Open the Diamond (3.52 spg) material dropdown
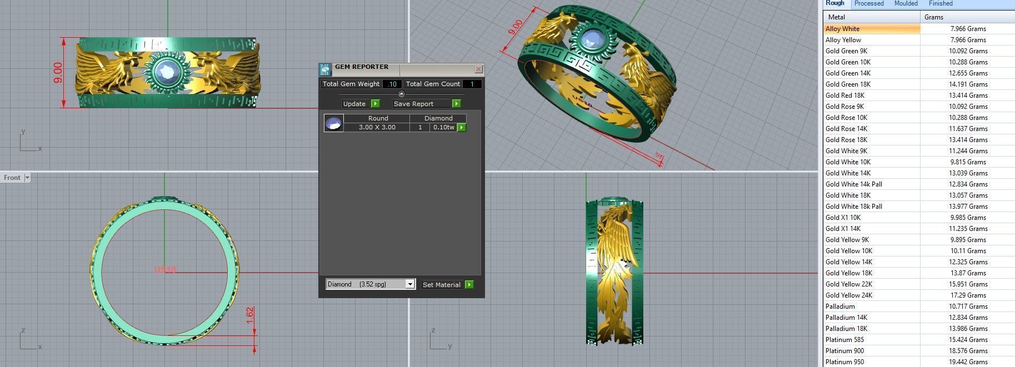Image resolution: width=1015 pixels, height=367 pixels. 410,284
